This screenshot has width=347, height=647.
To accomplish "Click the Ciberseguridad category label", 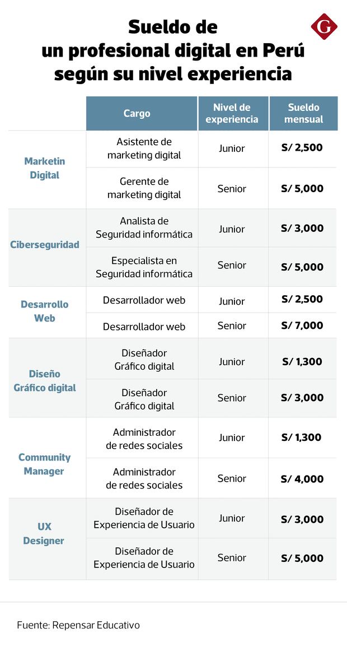I will (x=45, y=245).
